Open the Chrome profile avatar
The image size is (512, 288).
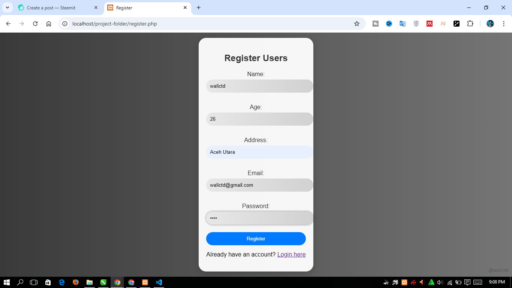[x=490, y=24]
